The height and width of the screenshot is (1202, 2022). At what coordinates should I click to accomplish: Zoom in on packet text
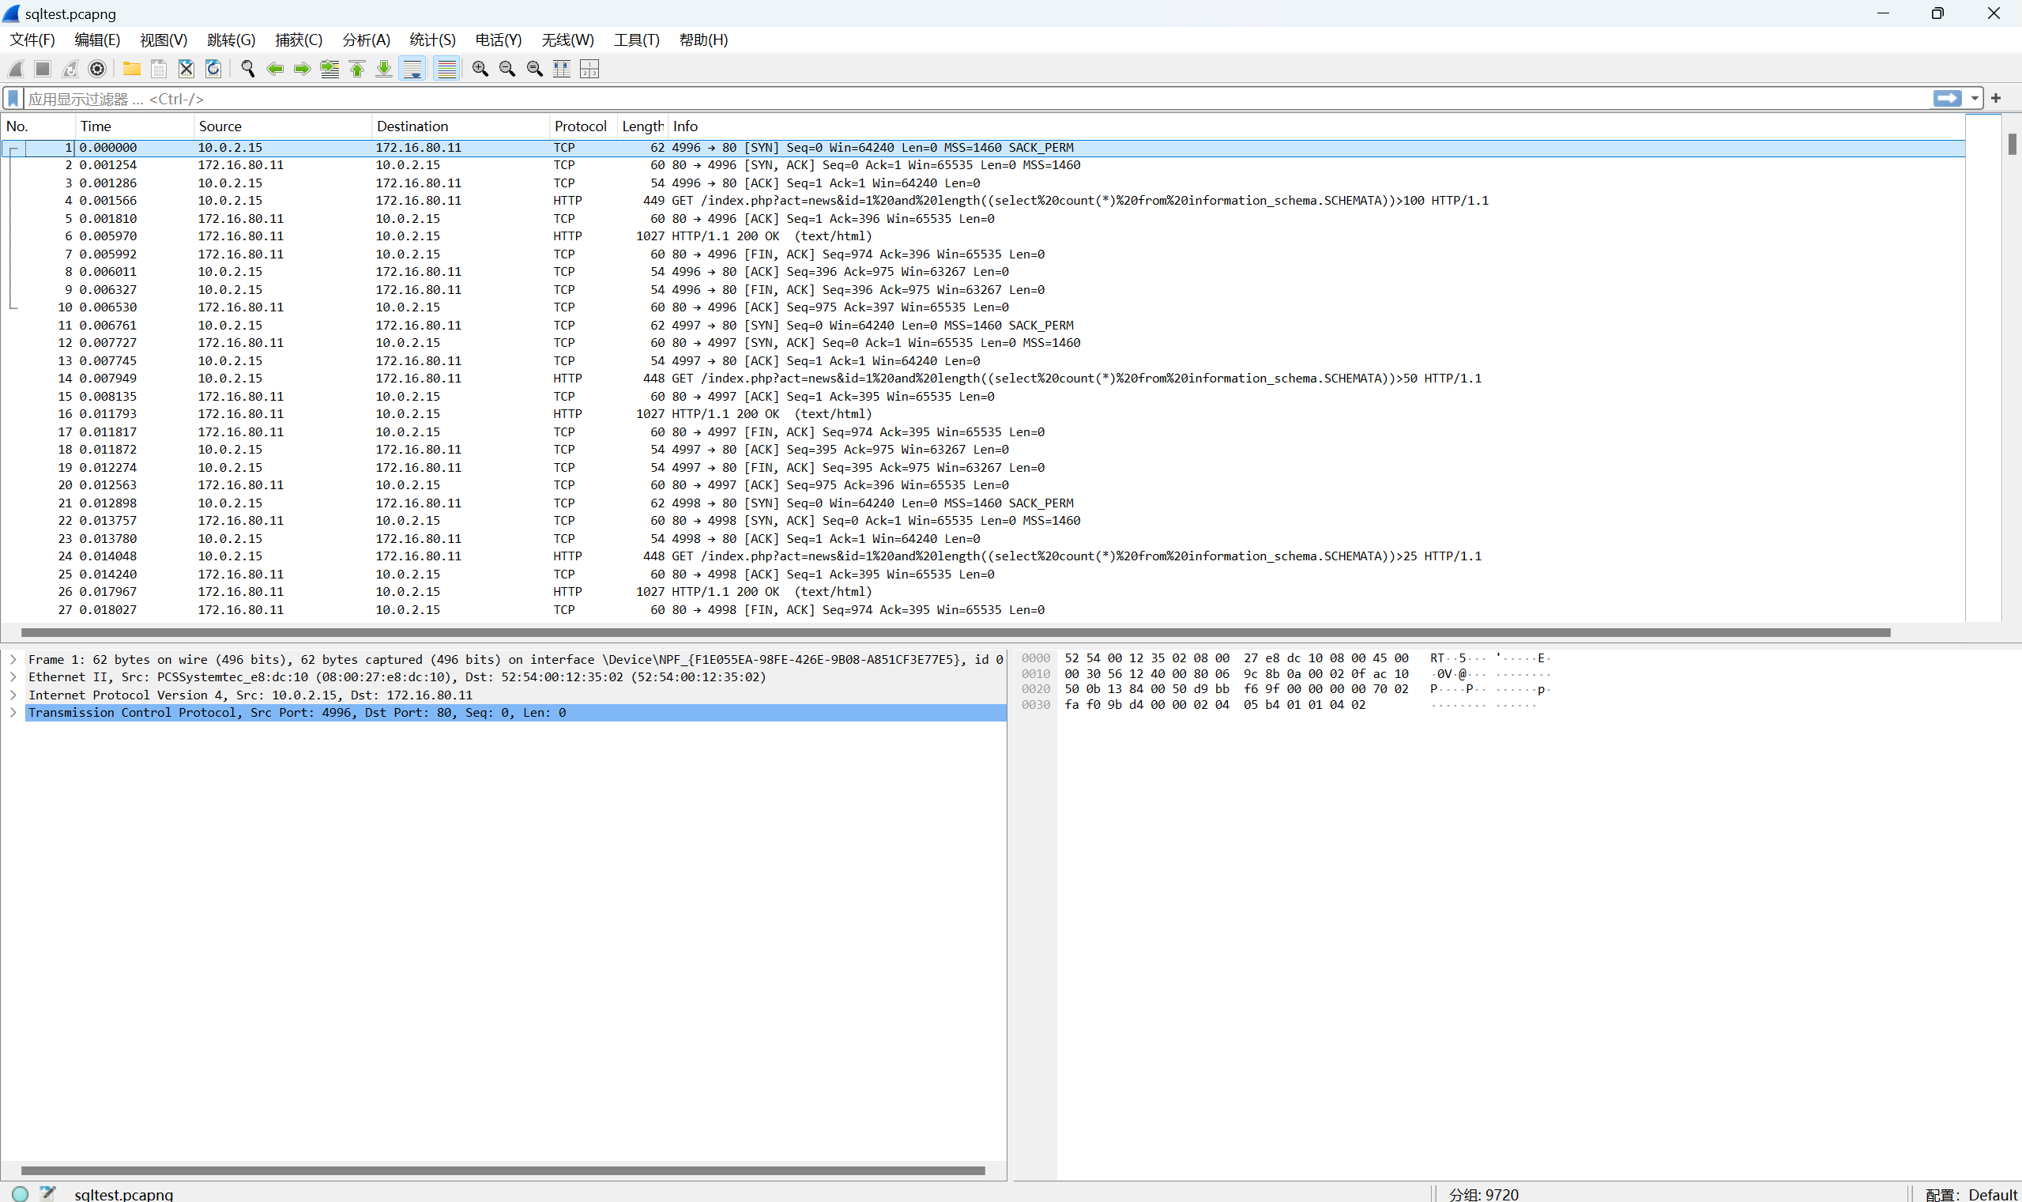(x=480, y=69)
